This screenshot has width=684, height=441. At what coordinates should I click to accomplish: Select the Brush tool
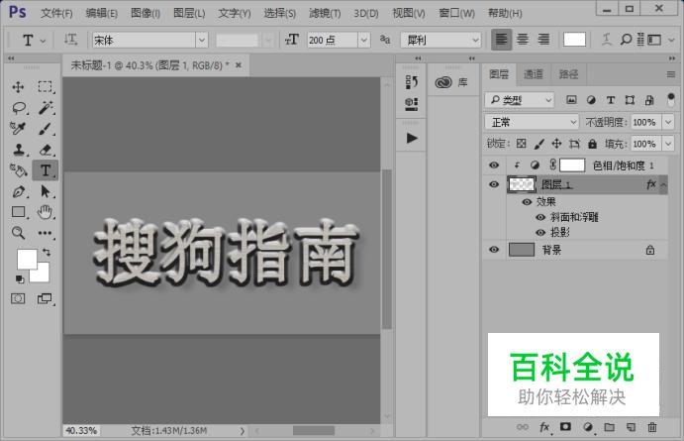[45, 129]
